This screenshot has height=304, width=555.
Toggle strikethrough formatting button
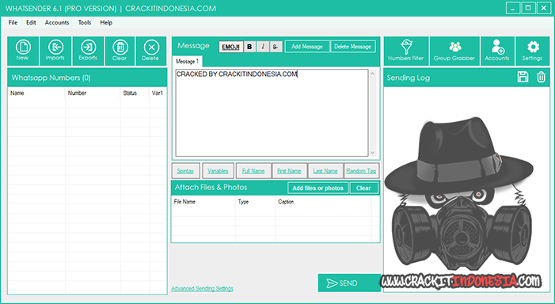pos(276,47)
